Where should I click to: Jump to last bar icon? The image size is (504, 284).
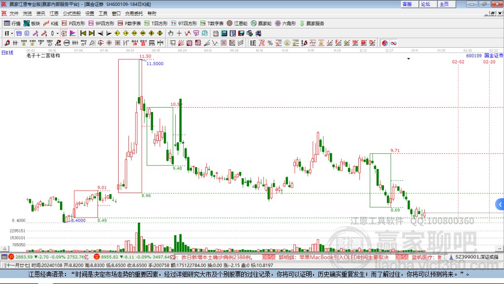[x=92, y=33]
